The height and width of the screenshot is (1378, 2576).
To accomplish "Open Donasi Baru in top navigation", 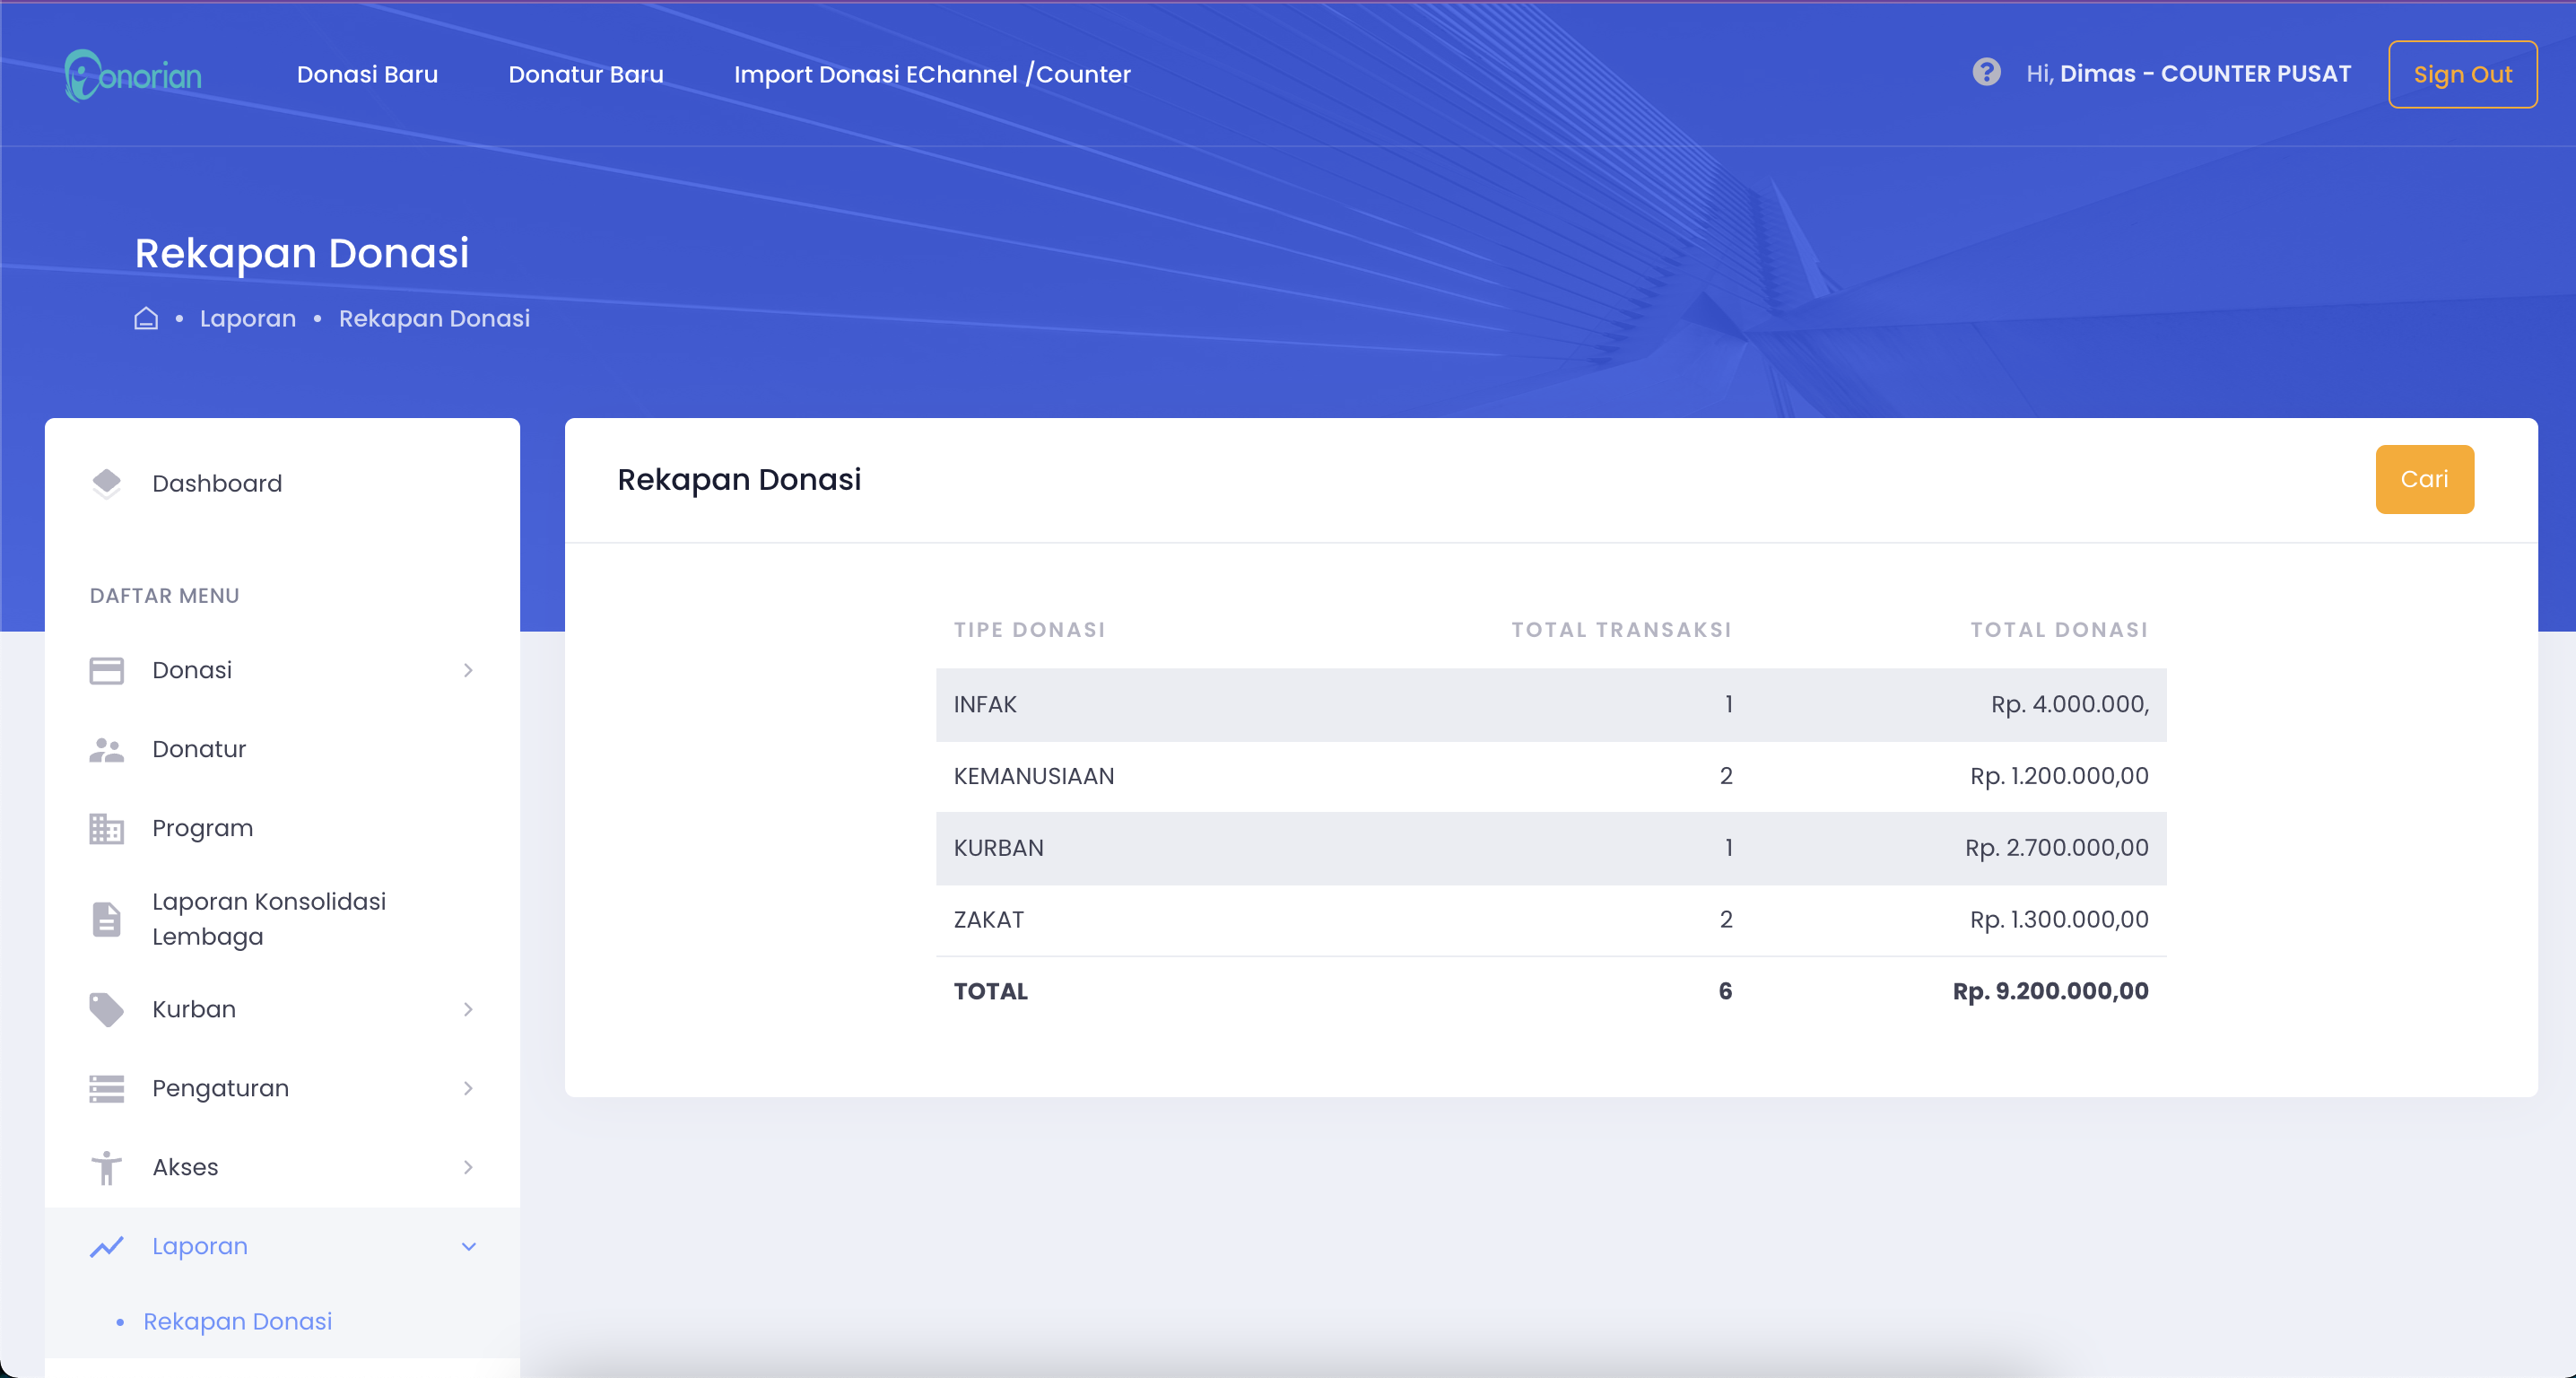I will [x=367, y=74].
